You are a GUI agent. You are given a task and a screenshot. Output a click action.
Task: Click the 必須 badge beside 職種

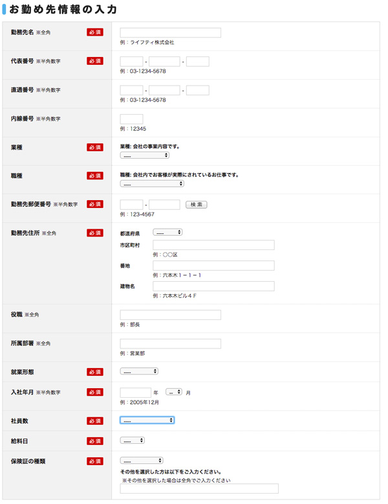click(95, 176)
